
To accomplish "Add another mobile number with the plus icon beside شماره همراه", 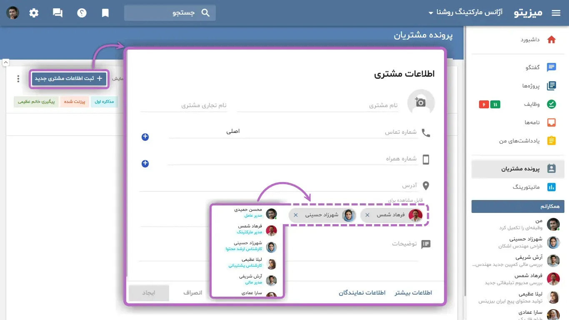I will (145, 164).
